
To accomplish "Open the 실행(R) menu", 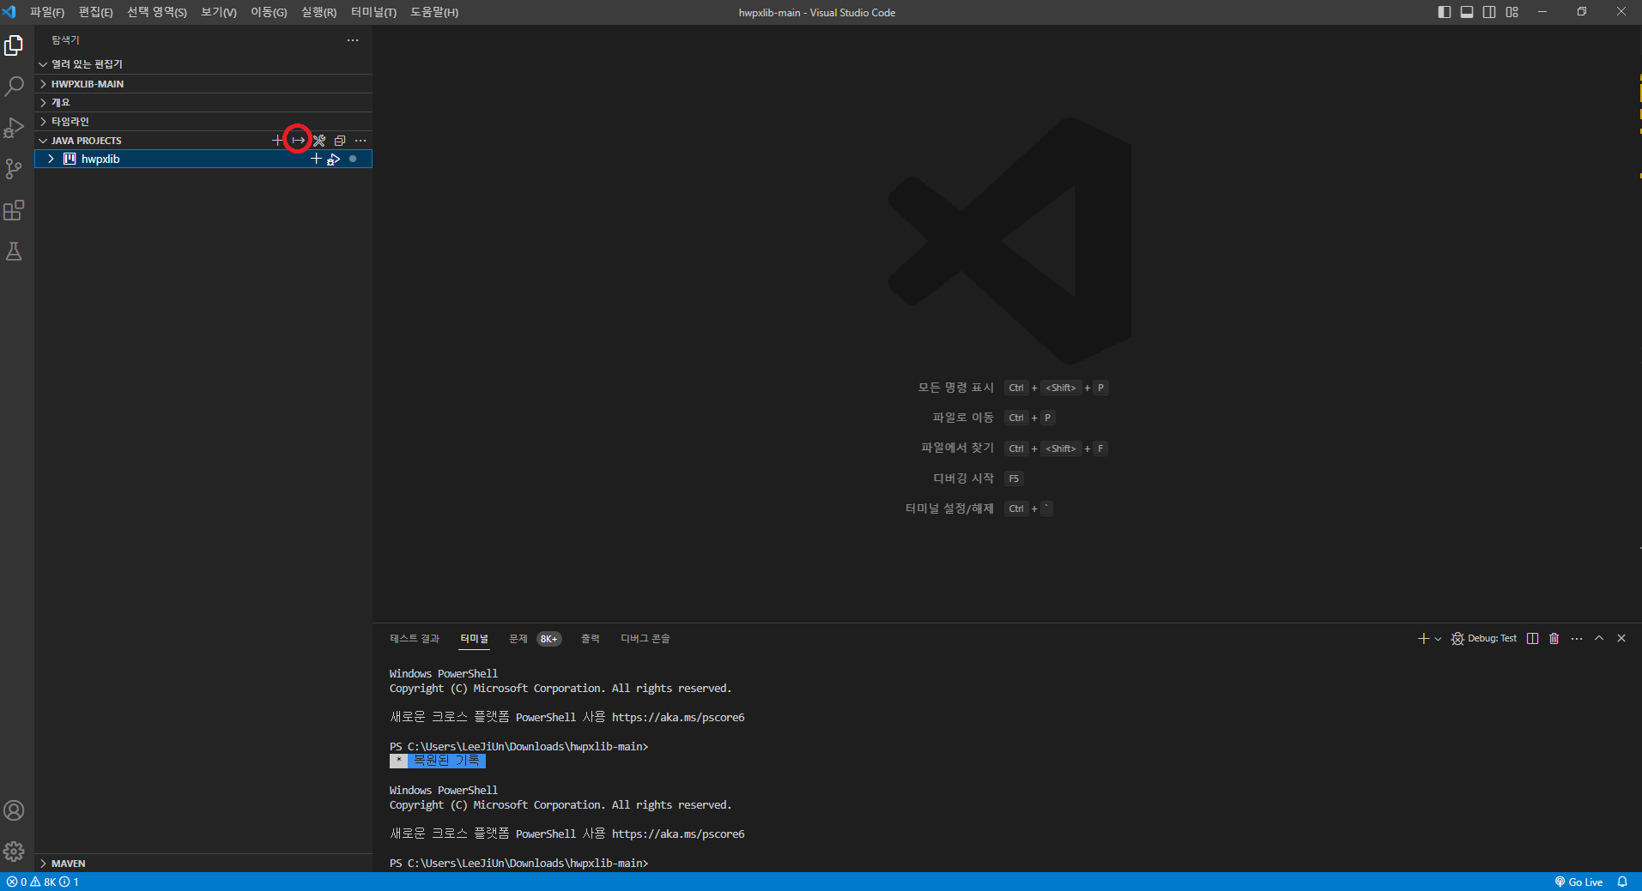I will [x=318, y=12].
